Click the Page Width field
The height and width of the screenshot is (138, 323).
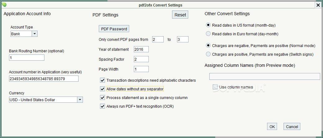click(x=141, y=69)
